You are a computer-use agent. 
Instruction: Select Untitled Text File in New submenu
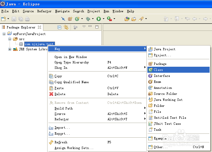coord(179,118)
